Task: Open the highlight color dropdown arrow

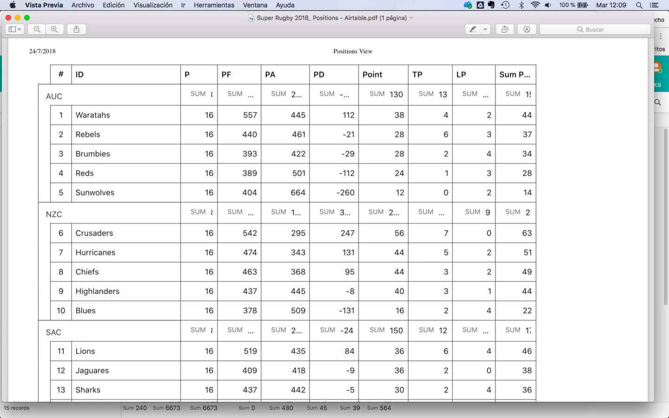Action: tap(485, 29)
